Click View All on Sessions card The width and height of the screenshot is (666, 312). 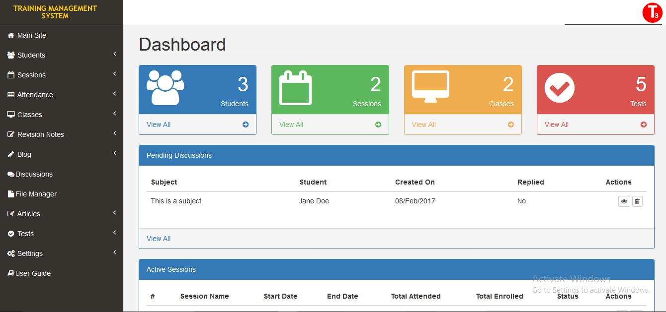[291, 125]
